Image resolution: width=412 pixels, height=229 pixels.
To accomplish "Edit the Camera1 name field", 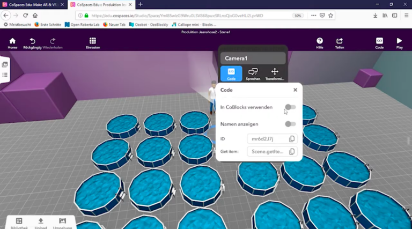I will (253, 58).
